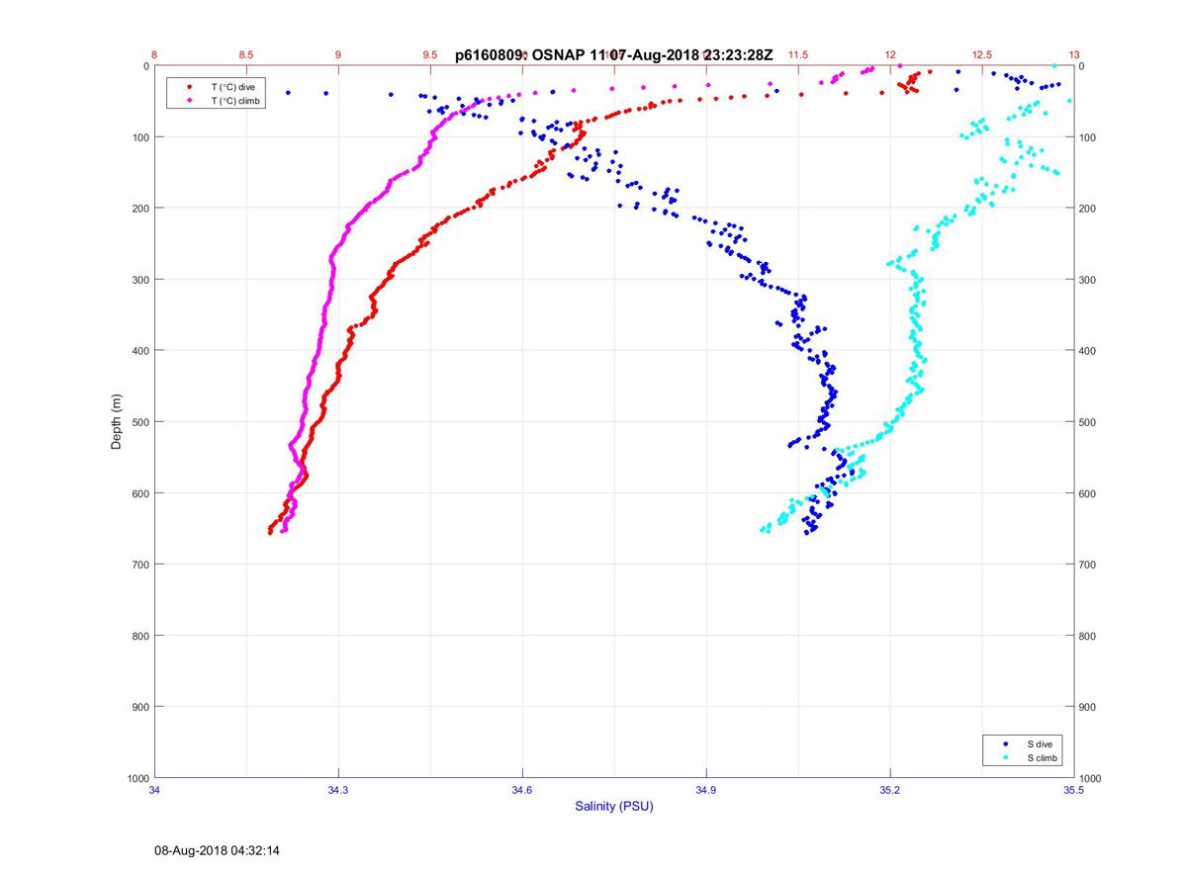Click salinity tick label 34.6
The width and height of the screenshot is (1187, 875).
[x=522, y=791]
